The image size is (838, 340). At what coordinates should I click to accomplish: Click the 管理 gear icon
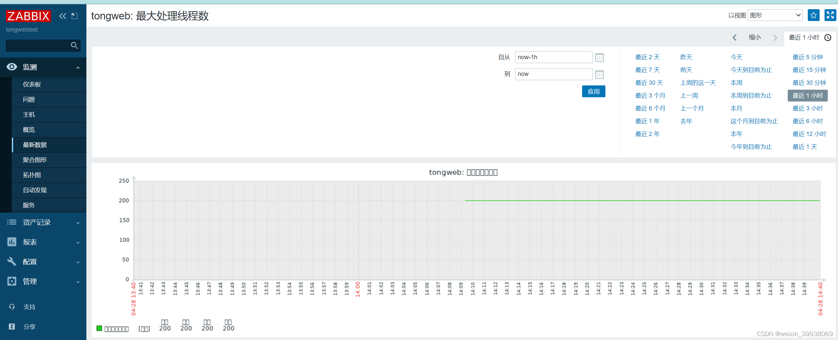(x=12, y=281)
